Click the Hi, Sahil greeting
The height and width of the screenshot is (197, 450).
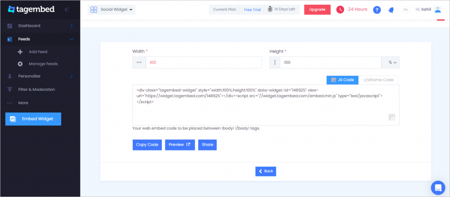click(x=423, y=10)
